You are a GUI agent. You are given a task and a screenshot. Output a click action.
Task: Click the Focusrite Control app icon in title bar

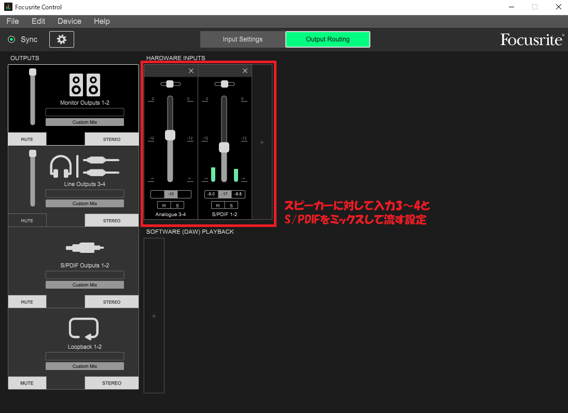8,7
